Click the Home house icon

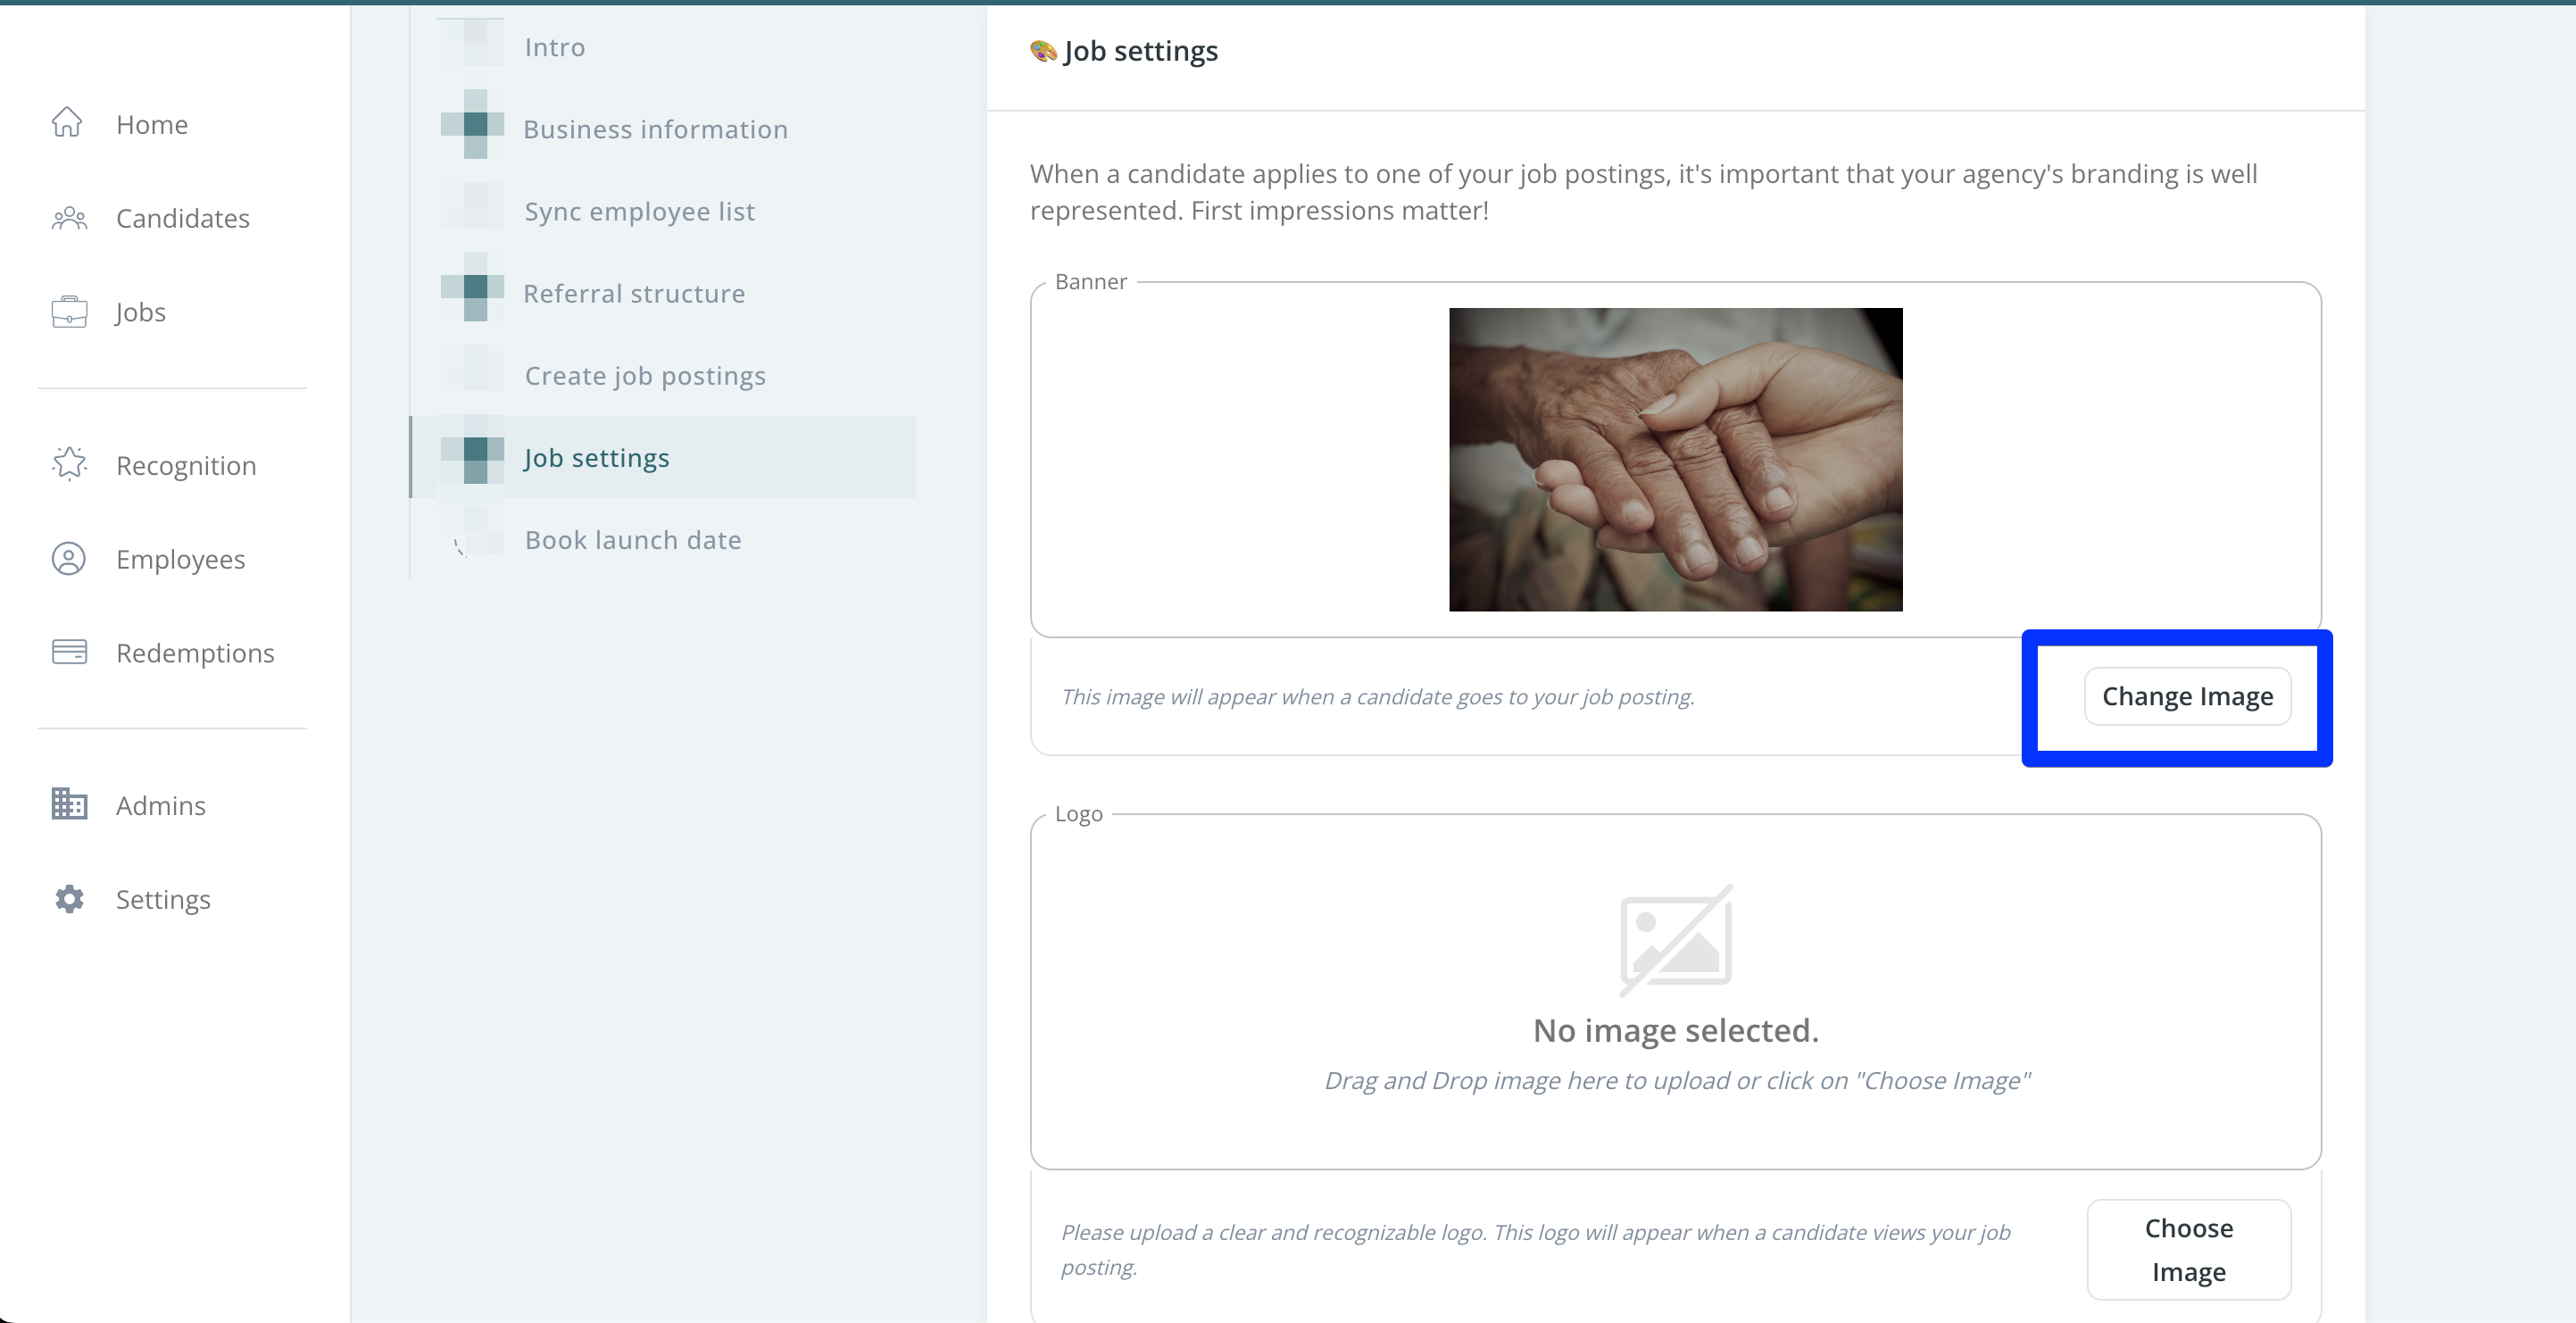(67, 122)
